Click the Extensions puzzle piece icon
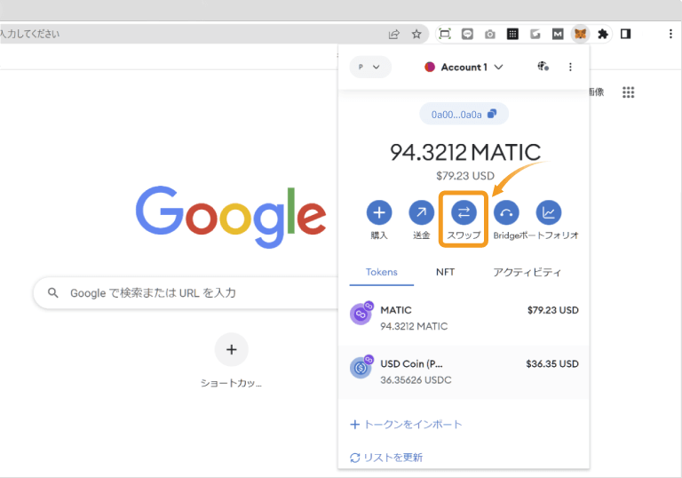The width and height of the screenshot is (682, 478). coord(603,34)
